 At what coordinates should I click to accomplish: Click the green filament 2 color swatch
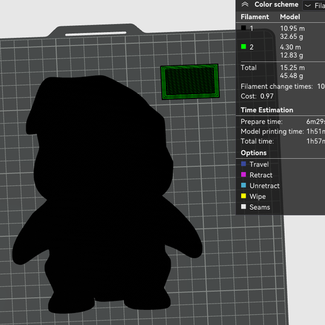pyautogui.click(x=244, y=47)
